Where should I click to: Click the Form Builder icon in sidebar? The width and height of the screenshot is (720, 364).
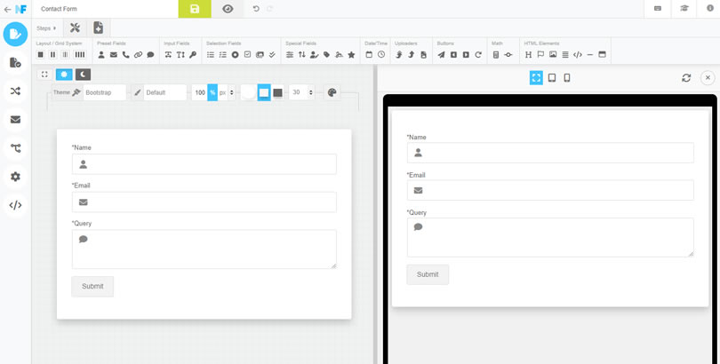15,34
